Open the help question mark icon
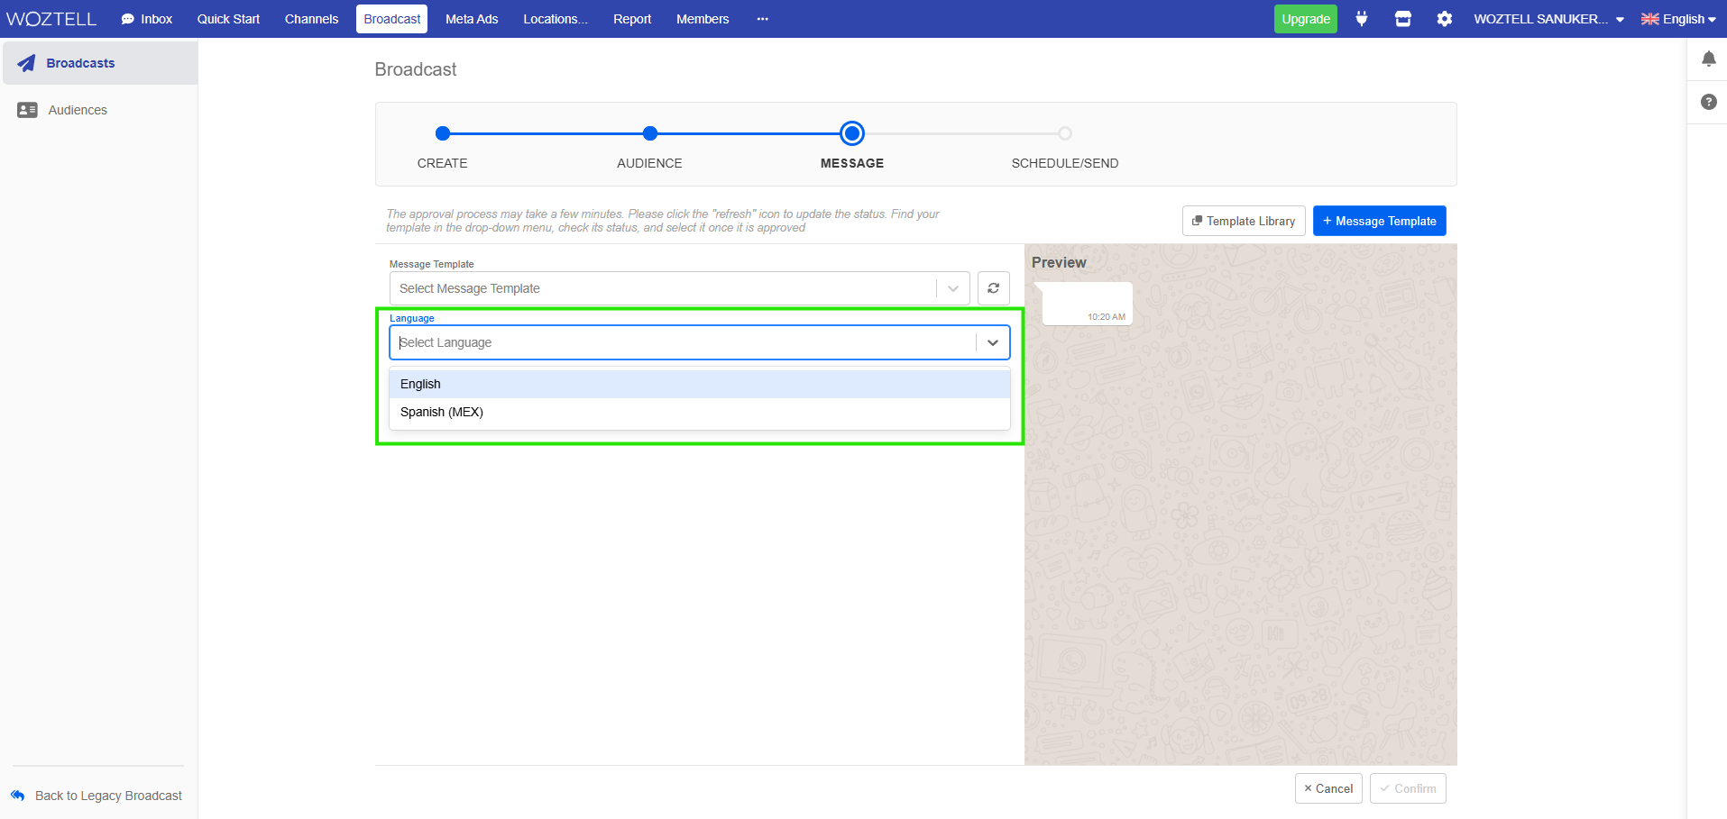The width and height of the screenshot is (1727, 819). [1708, 102]
